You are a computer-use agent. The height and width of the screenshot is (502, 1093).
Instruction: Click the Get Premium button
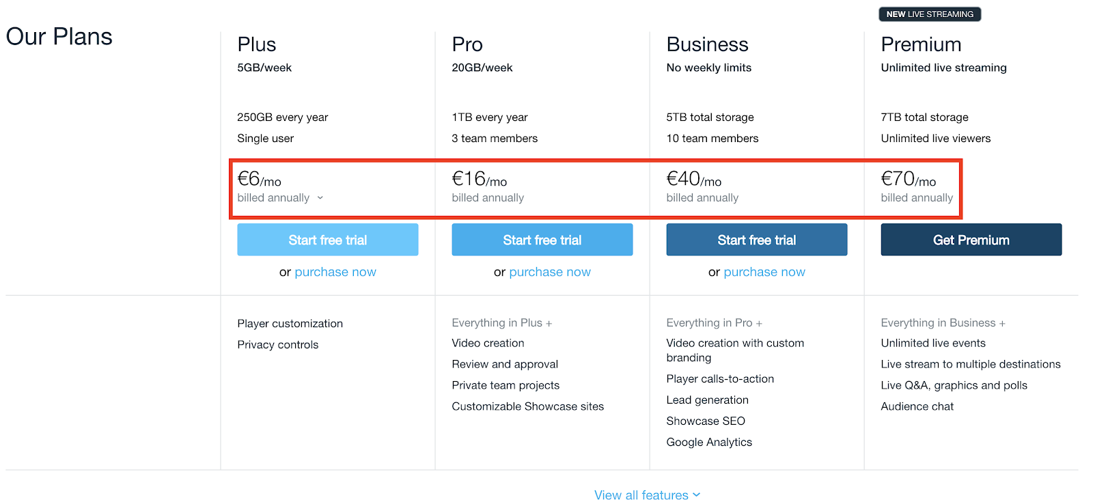point(971,240)
